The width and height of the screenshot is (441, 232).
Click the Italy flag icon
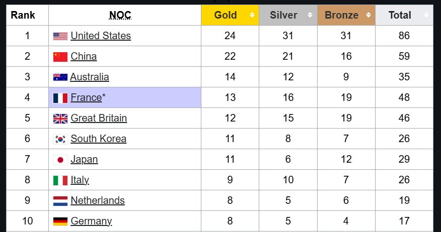60,180
